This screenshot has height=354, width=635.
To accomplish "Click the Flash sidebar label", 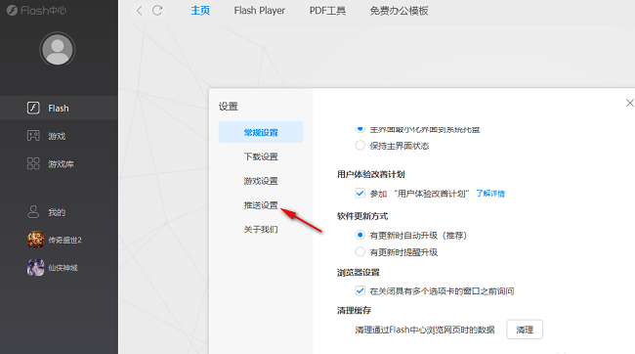I will (59, 109).
